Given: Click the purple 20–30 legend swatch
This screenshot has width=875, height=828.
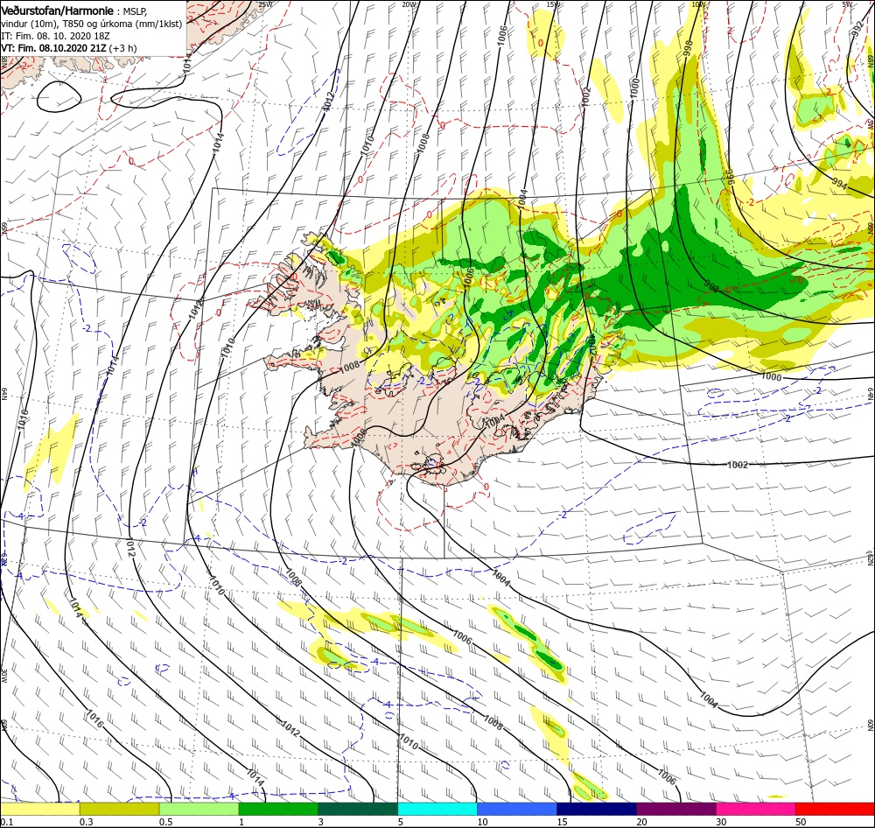Looking at the screenshot, I should [x=675, y=809].
